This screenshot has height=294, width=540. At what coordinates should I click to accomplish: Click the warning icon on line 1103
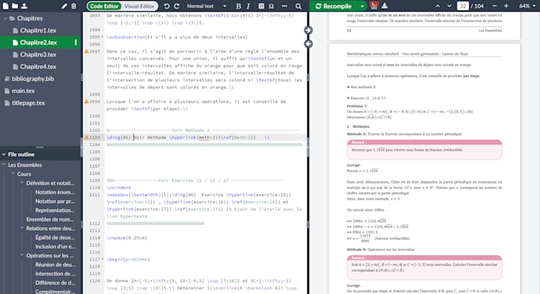87,137
